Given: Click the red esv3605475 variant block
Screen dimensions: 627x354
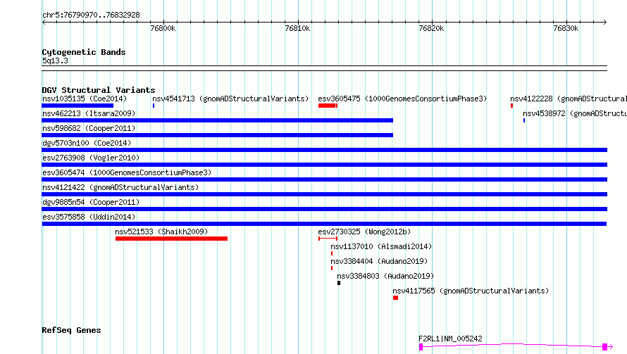Looking at the screenshot, I should [328, 106].
